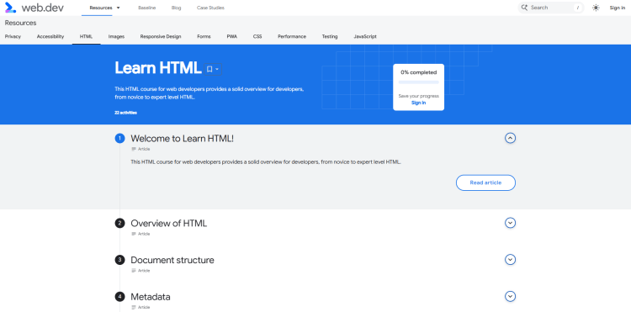Switch to the Images tab

click(116, 37)
